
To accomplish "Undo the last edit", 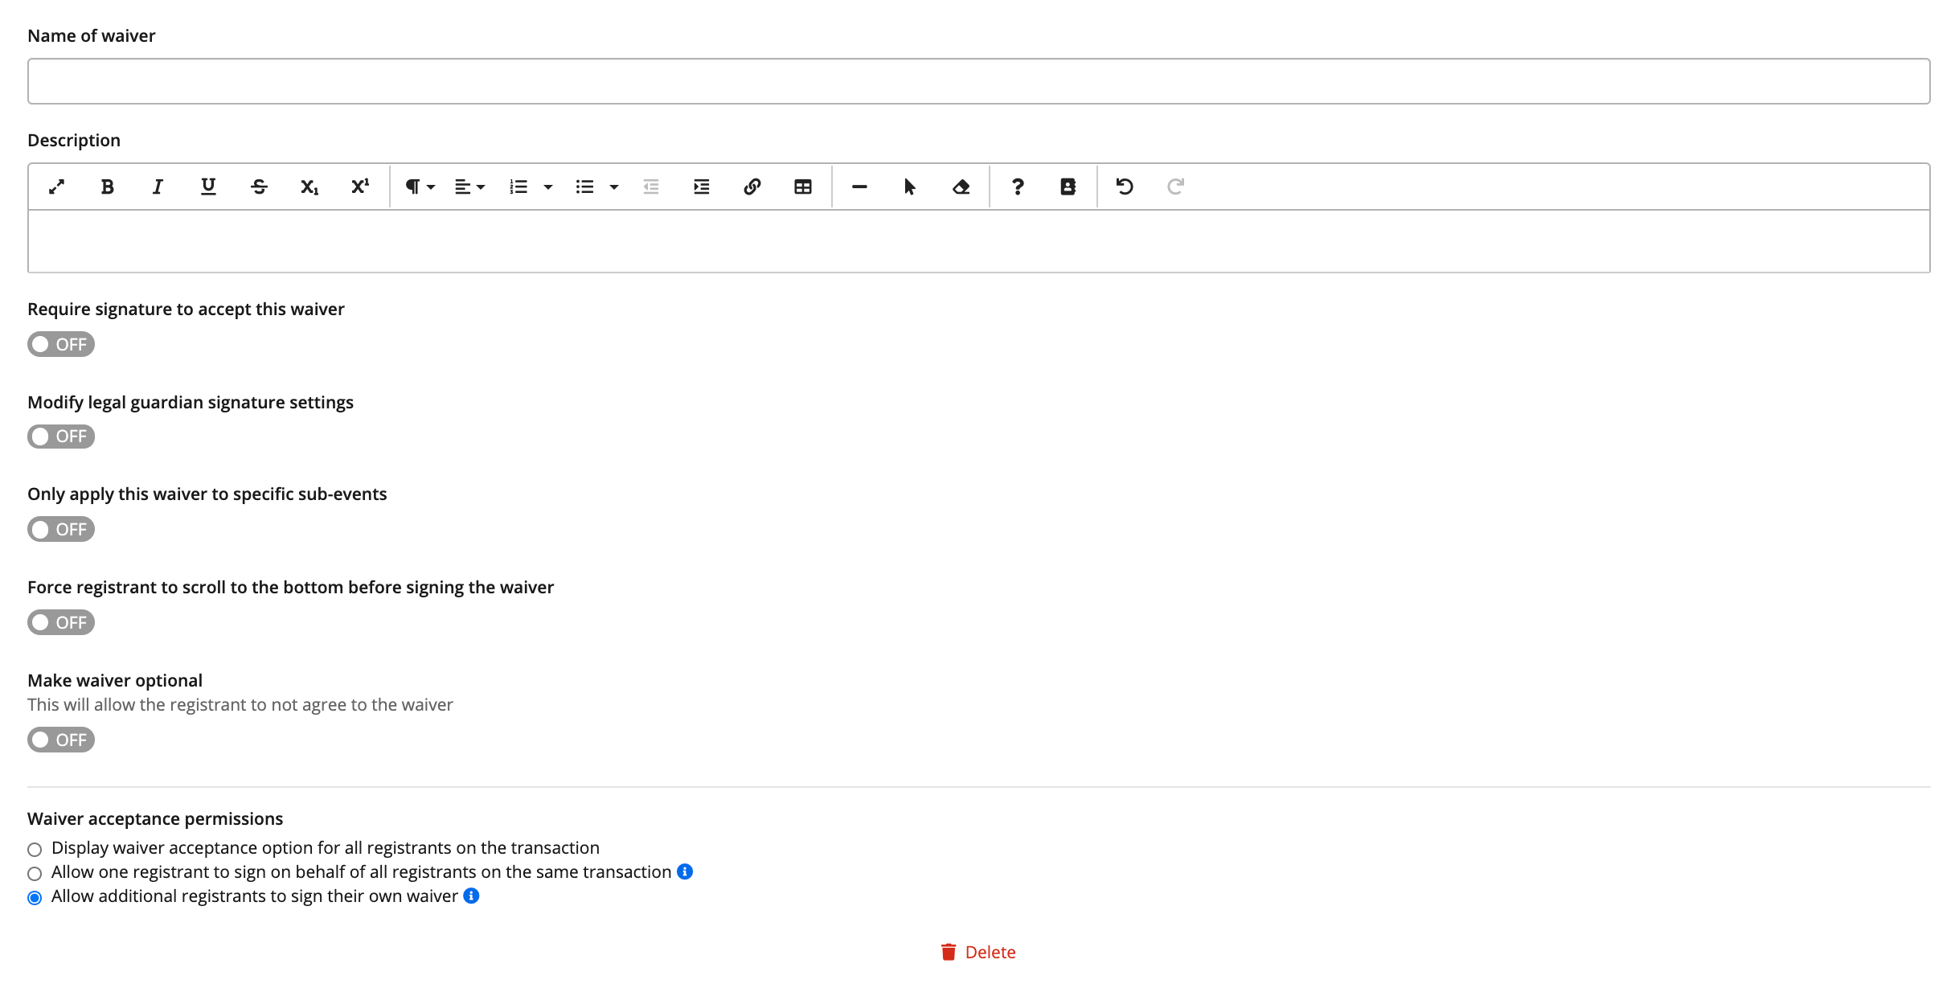I will point(1125,187).
